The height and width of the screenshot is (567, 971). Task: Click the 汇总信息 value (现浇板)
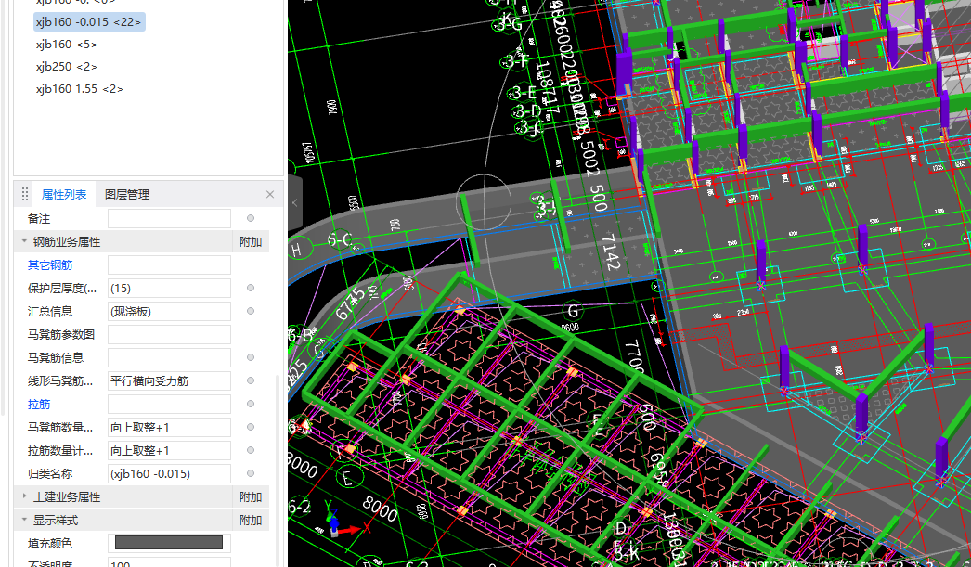pos(169,312)
